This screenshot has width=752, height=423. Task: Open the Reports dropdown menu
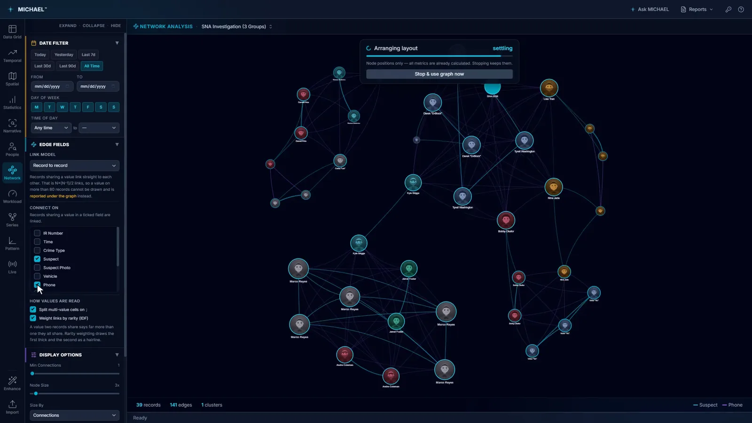pyautogui.click(x=697, y=9)
